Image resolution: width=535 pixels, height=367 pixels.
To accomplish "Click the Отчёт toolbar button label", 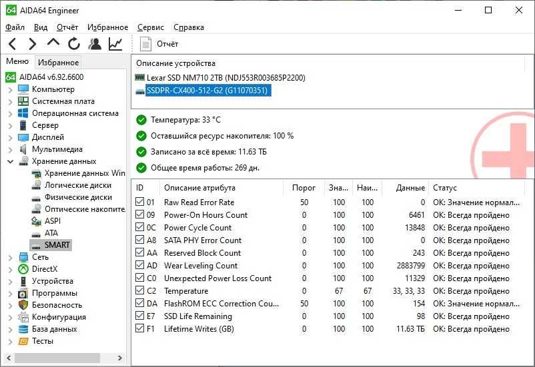I will (167, 44).
